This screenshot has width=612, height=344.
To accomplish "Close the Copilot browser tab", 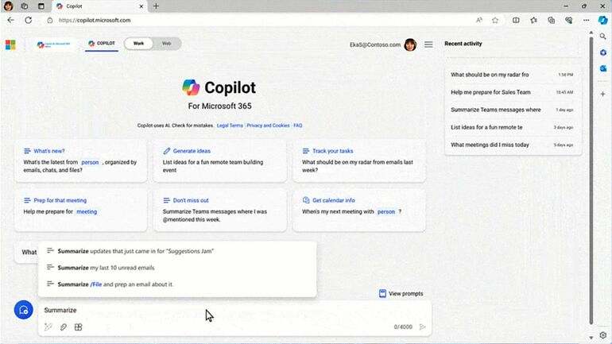I will pos(141,6).
